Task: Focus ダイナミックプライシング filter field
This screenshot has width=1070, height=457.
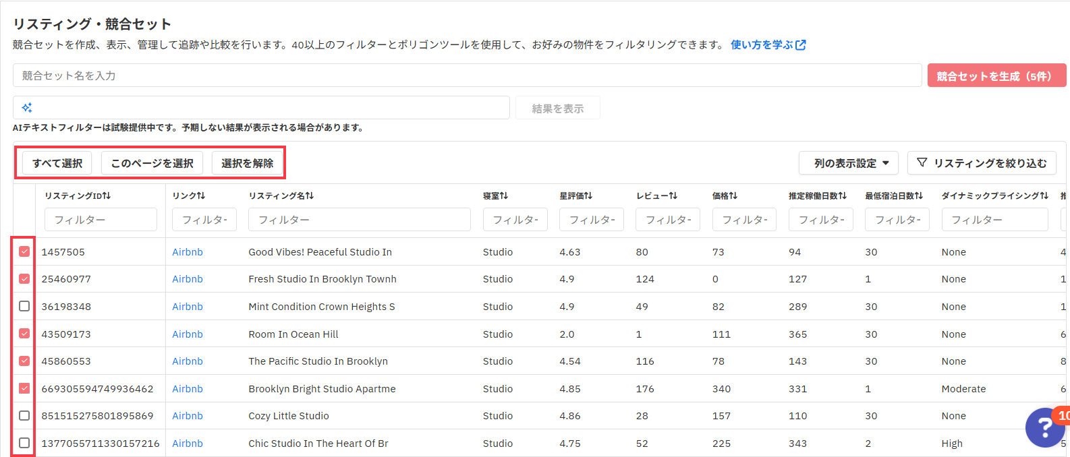Action: (995, 220)
